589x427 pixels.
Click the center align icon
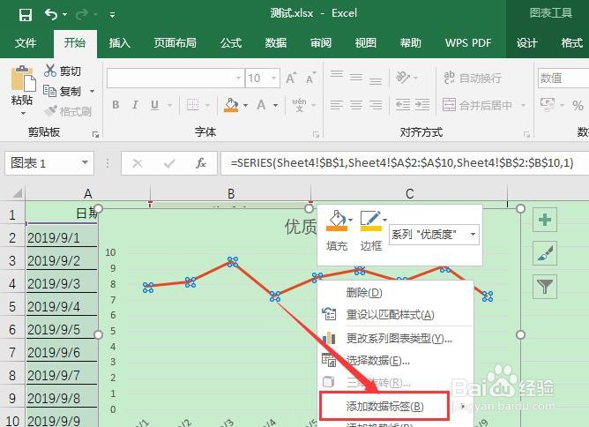(x=355, y=105)
